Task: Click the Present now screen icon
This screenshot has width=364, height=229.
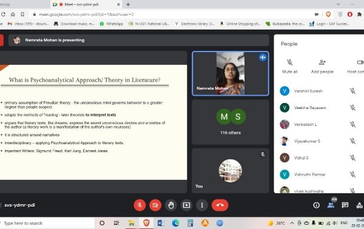Action: [x=186, y=205]
